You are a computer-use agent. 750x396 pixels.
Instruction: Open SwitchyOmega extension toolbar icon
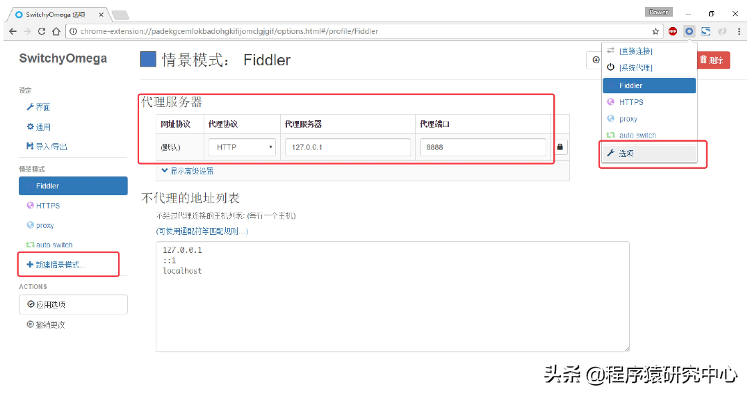point(689,31)
